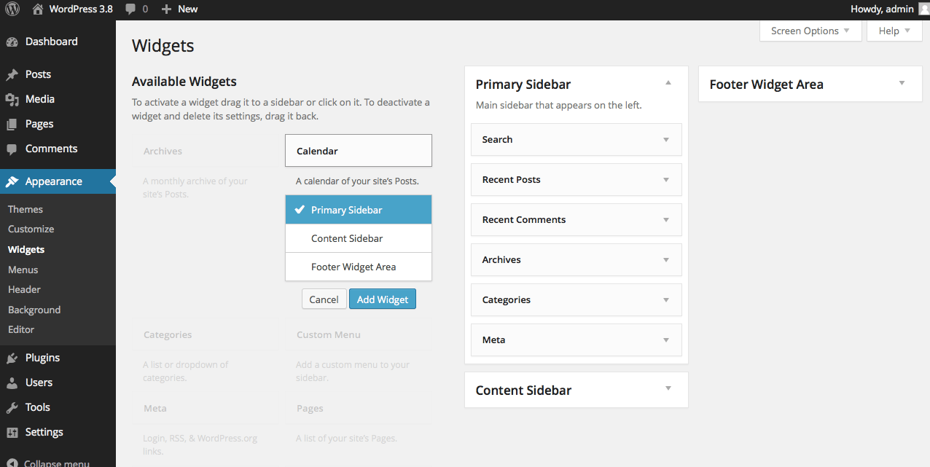
Task: Open Media via its camera-music icon
Action: tap(12, 99)
